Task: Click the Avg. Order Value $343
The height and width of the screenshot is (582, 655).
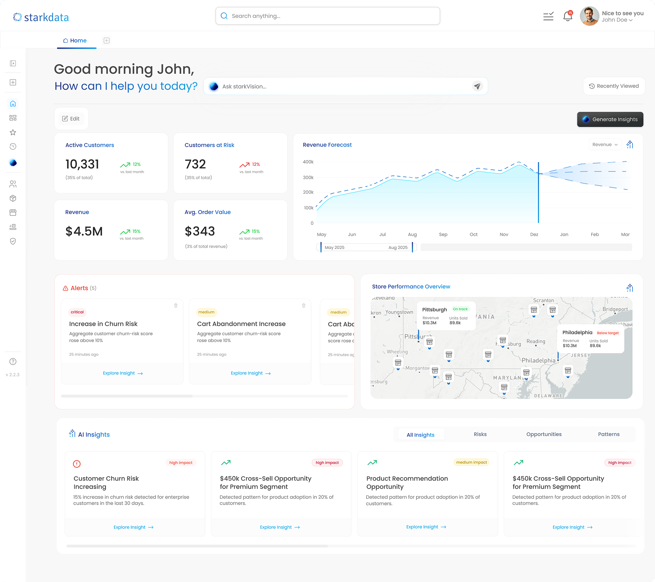Action: (x=200, y=231)
